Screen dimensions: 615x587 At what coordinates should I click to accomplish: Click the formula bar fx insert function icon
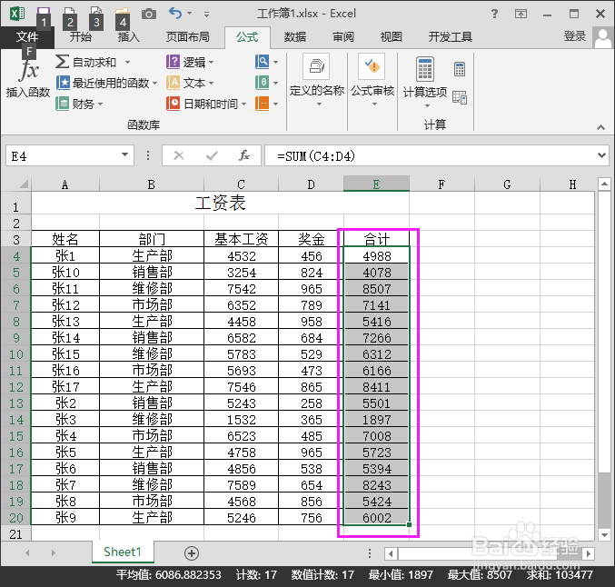(244, 155)
